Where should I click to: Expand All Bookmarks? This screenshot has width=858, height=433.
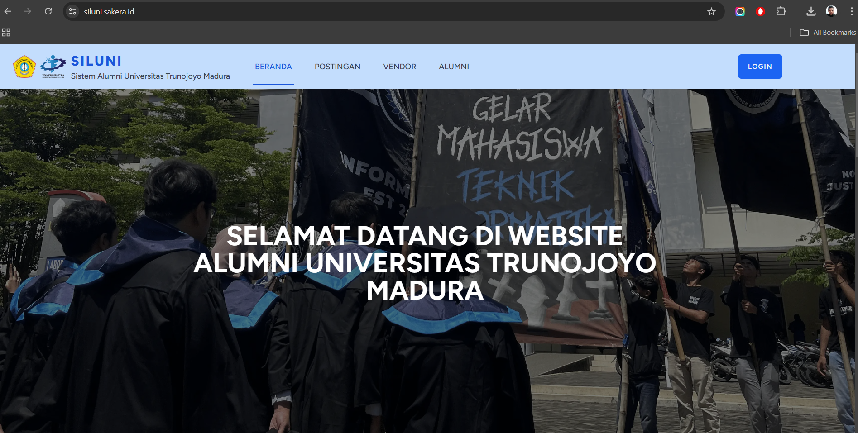coord(827,32)
